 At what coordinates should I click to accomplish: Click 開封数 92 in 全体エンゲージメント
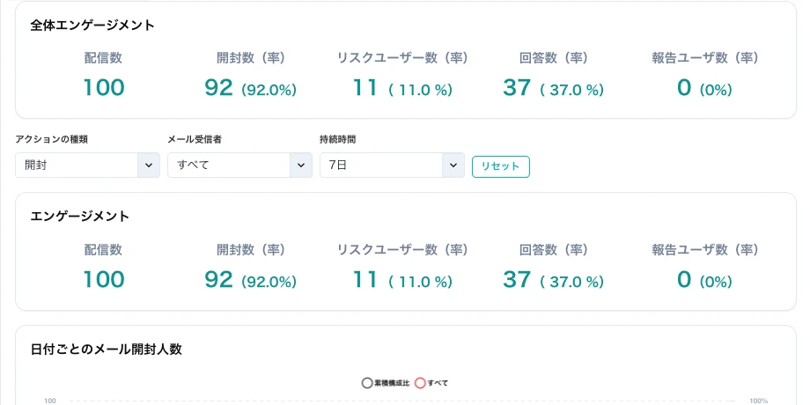[219, 88]
